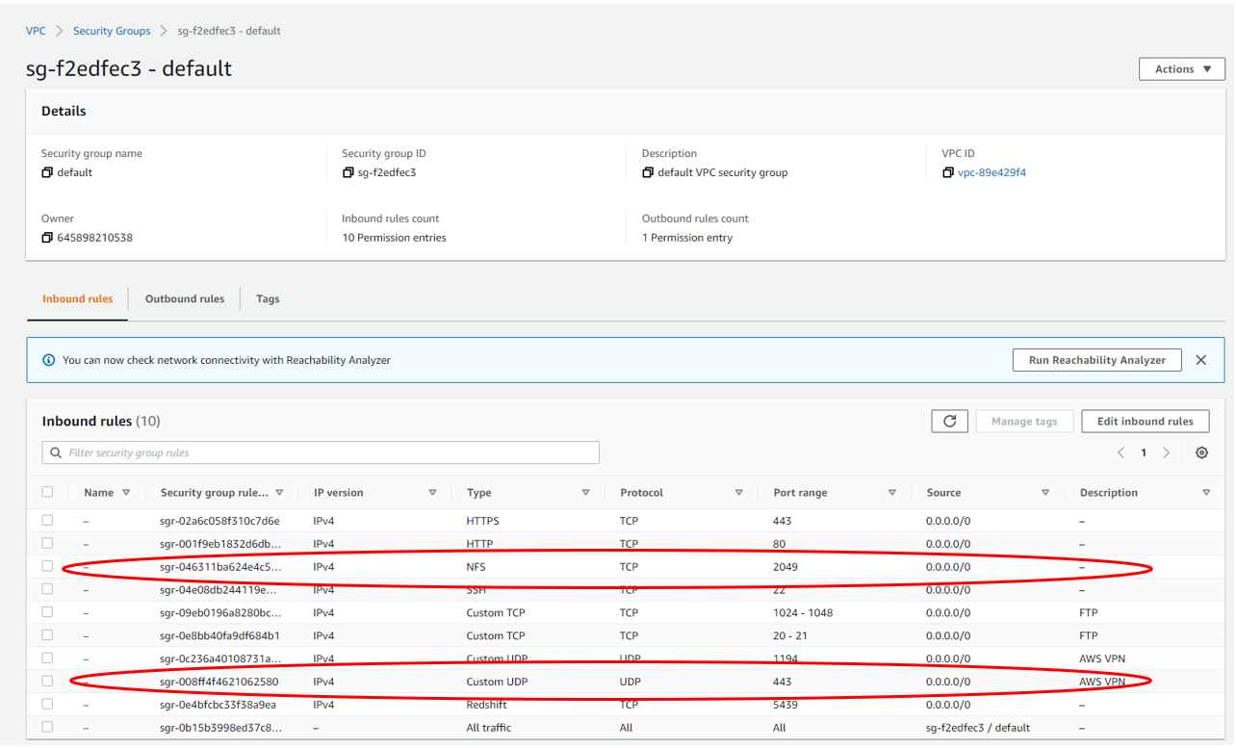The height and width of the screenshot is (748, 1236).
Task: Copy the owner account ID icon
Action: (47, 238)
